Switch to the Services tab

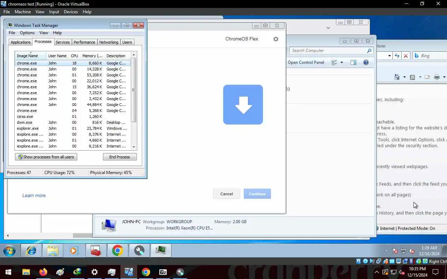point(63,42)
